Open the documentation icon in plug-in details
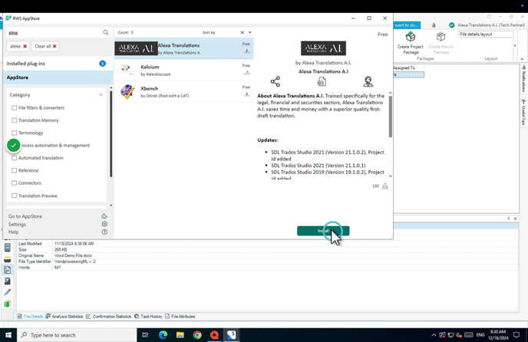Image resolution: width=528 pixels, height=342 pixels. point(322,81)
